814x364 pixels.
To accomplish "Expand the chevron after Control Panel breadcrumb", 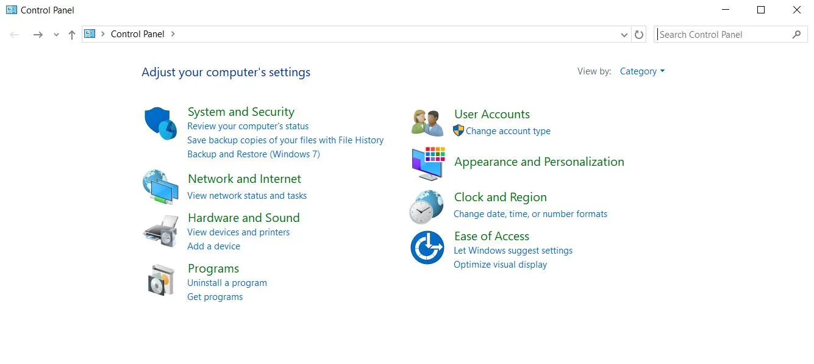I will pyautogui.click(x=173, y=34).
